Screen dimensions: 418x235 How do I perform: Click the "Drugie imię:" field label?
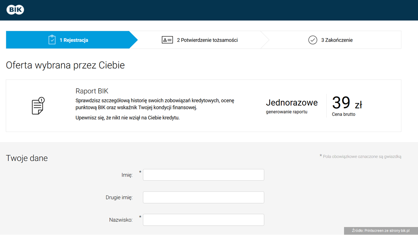coord(119,198)
